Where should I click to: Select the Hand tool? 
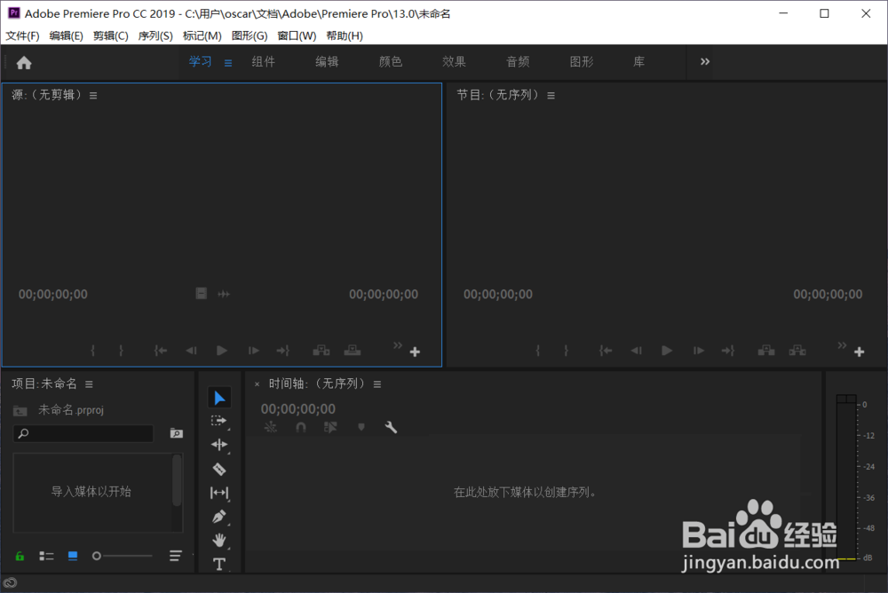(219, 540)
